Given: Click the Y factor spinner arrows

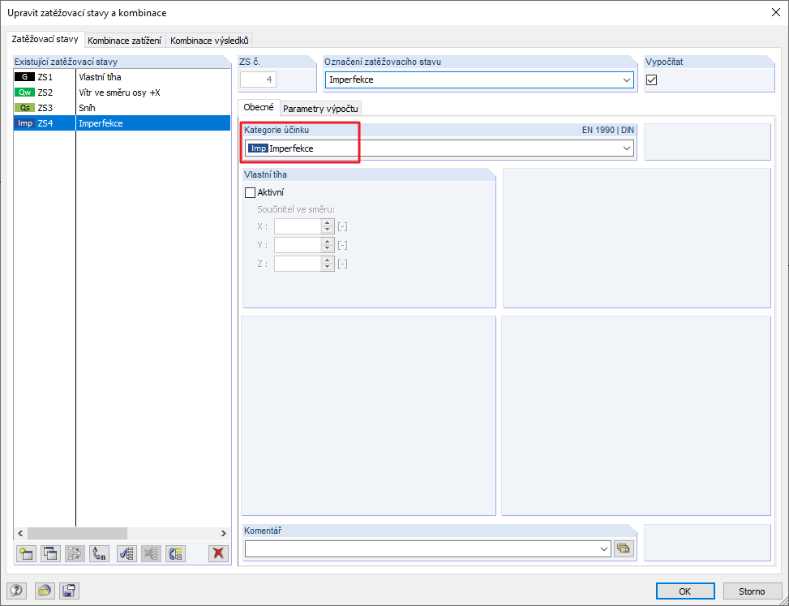Looking at the screenshot, I should point(328,245).
